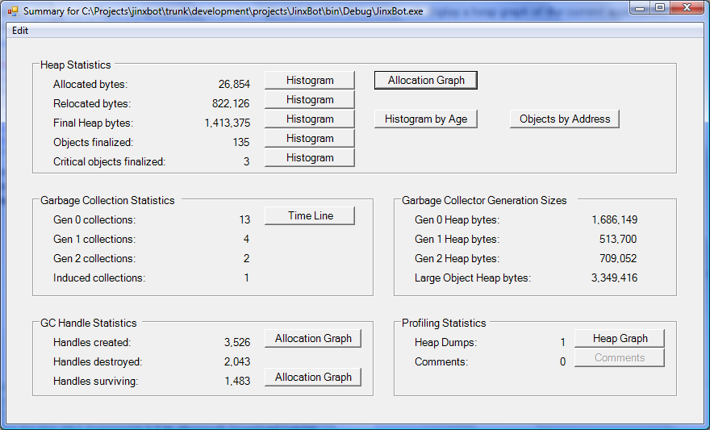The image size is (710, 430).
Task: Close the Summary window
Action: pyautogui.click(x=687, y=8)
